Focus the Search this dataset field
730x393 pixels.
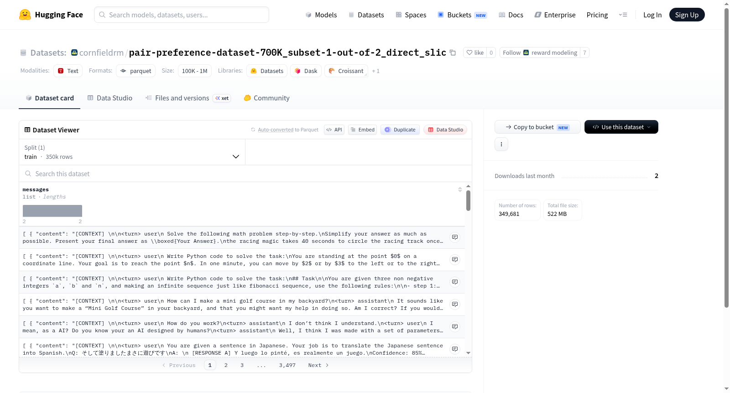tap(245, 174)
